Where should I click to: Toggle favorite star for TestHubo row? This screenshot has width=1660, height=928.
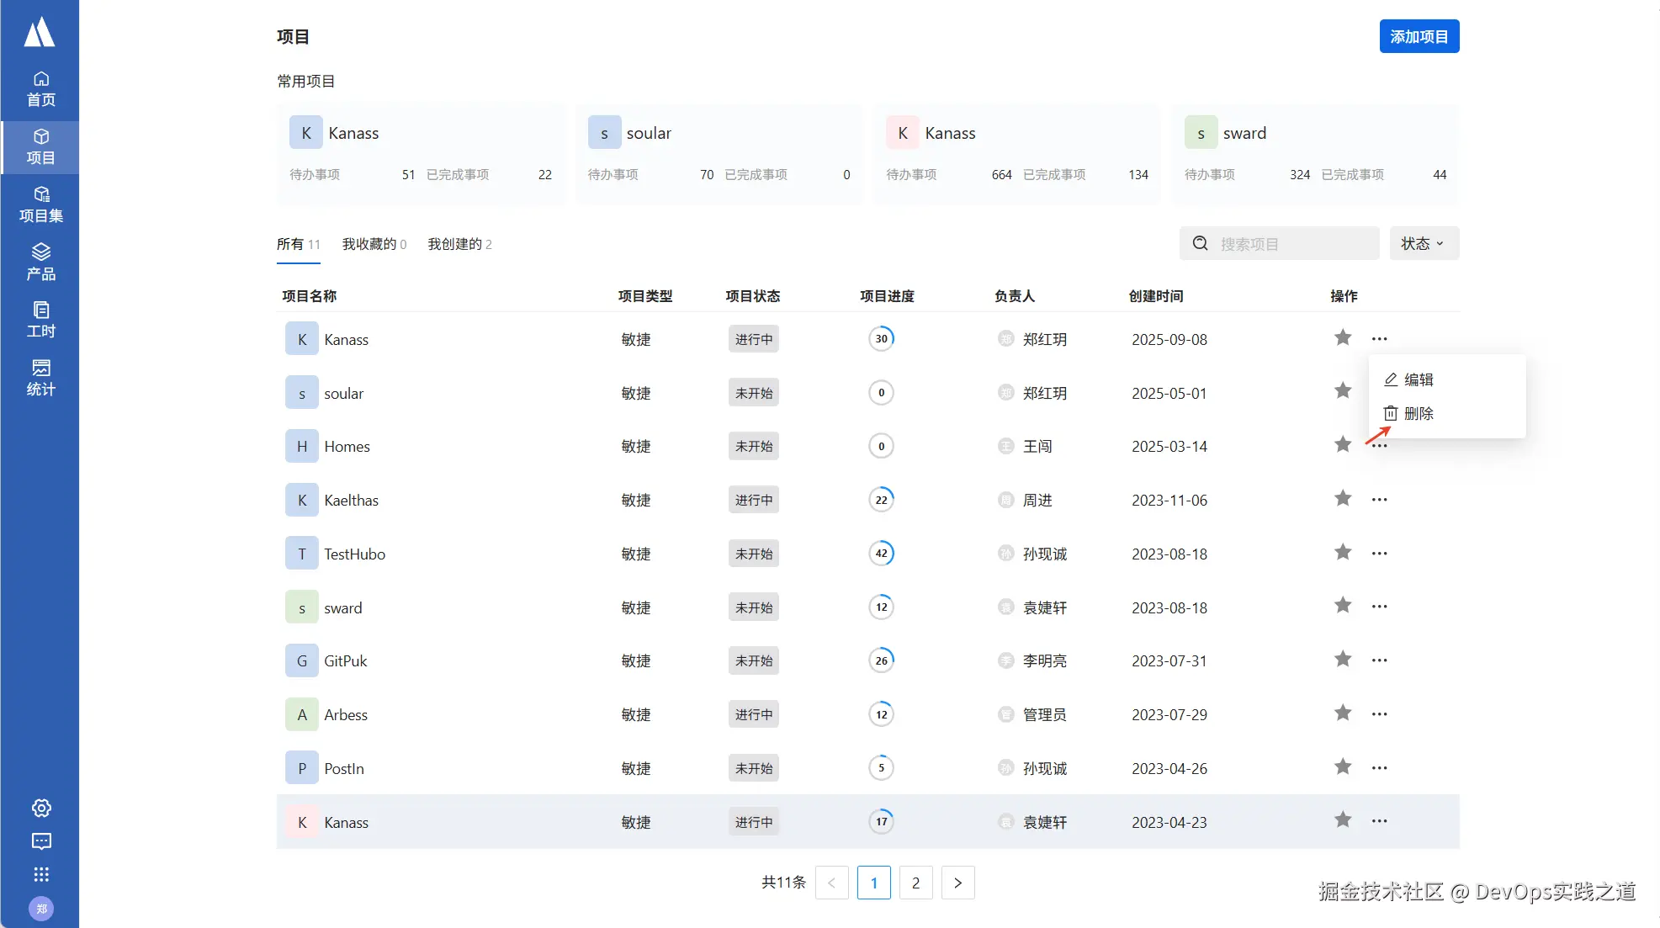(1342, 553)
